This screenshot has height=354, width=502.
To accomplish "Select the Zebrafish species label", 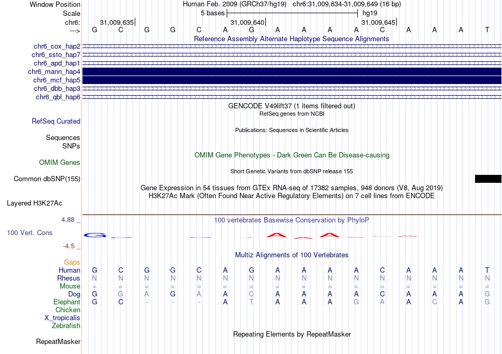I will coord(66,326).
